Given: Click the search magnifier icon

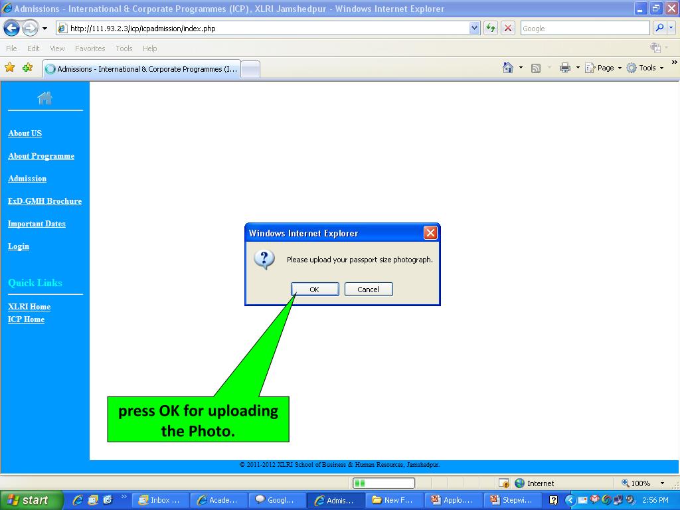Looking at the screenshot, I should click(659, 28).
